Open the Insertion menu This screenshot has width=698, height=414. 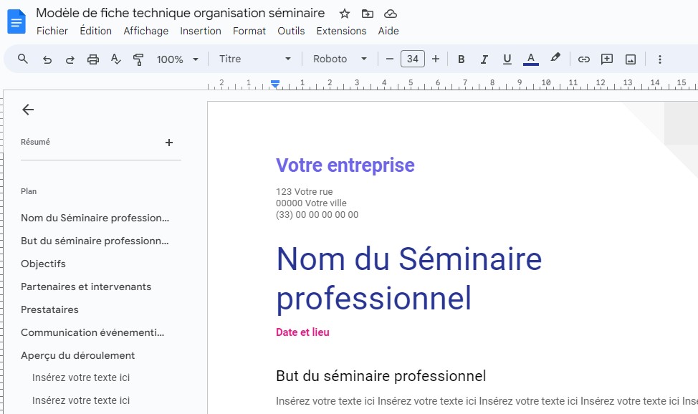(x=201, y=31)
